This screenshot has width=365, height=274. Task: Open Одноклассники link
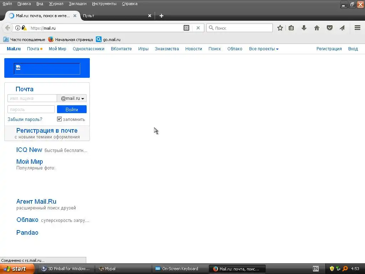click(88, 49)
